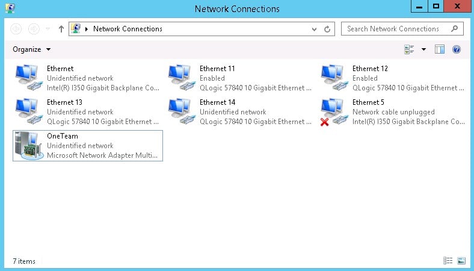Open the recent locations dropdown arrow
The image size is (474, 271).
(x=48, y=29)
